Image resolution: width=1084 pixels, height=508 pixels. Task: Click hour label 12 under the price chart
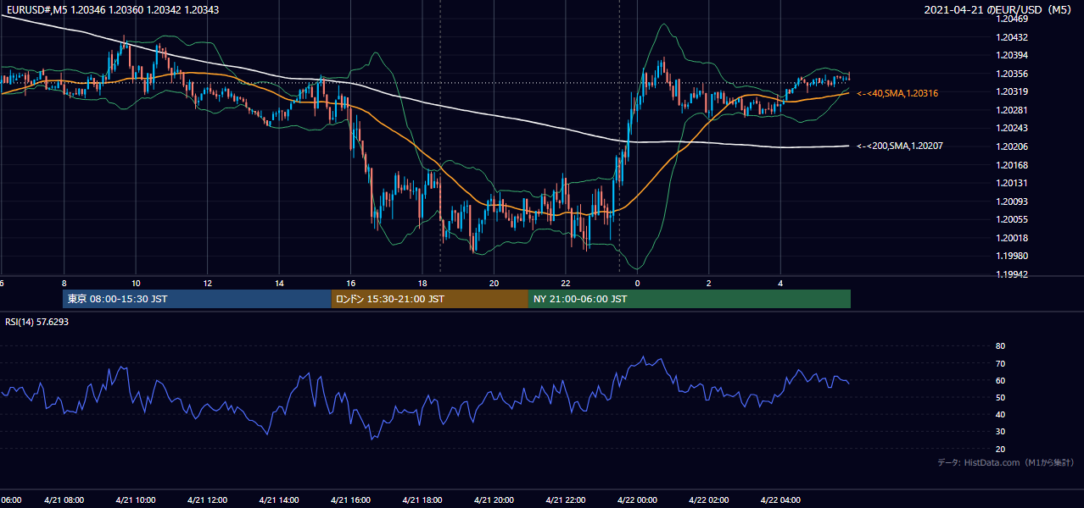tap(207, 283)
